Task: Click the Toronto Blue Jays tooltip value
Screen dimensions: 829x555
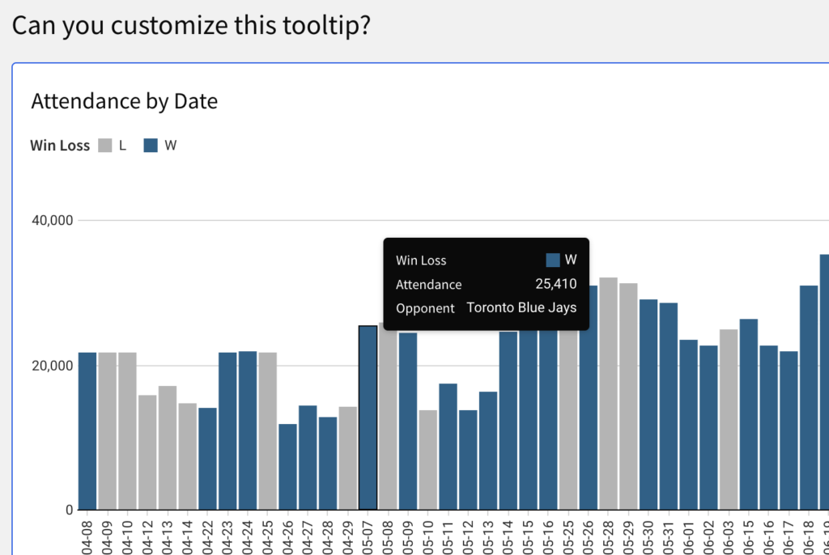Action: 521,308
